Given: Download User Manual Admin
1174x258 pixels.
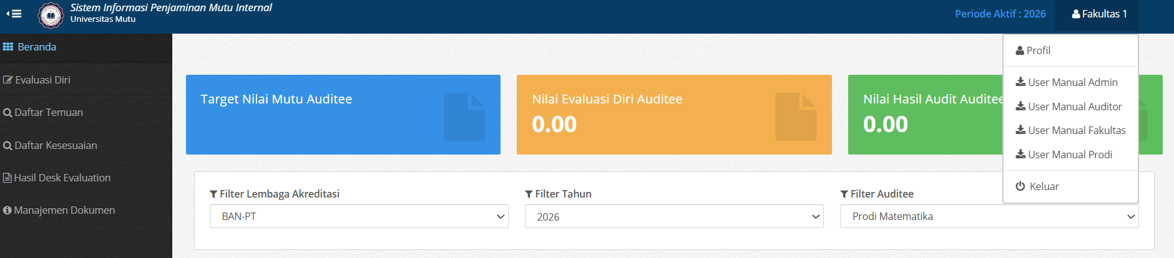Looking at the screenshot, I should (x=1070, y=82).
